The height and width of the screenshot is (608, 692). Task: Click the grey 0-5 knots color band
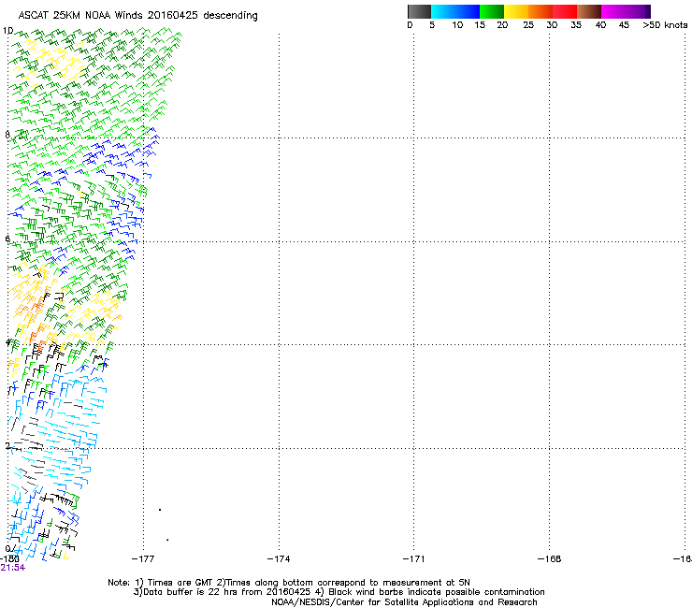419,11
